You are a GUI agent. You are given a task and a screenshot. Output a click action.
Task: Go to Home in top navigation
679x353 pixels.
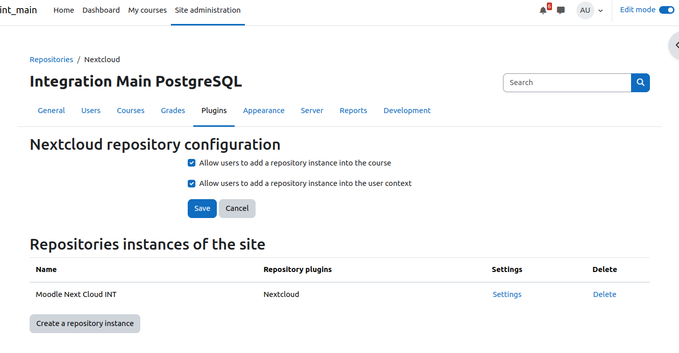coord(64,10)
